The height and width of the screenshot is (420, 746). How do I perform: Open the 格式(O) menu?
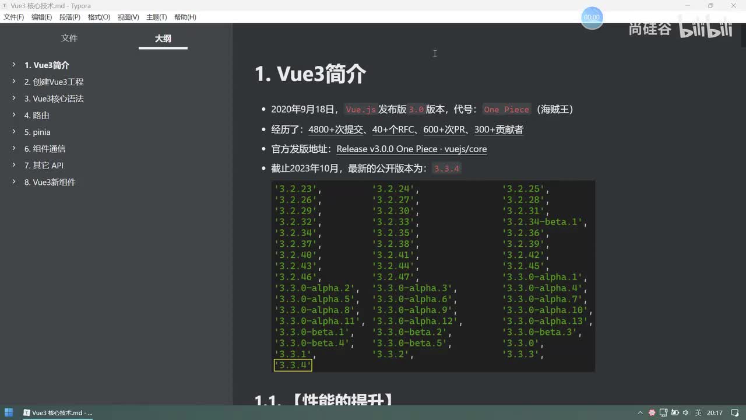[99, 17]
